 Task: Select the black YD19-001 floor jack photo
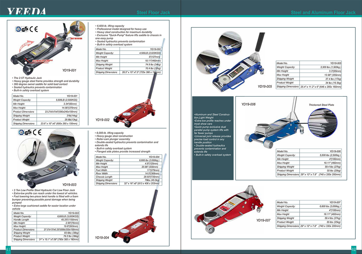44,50
